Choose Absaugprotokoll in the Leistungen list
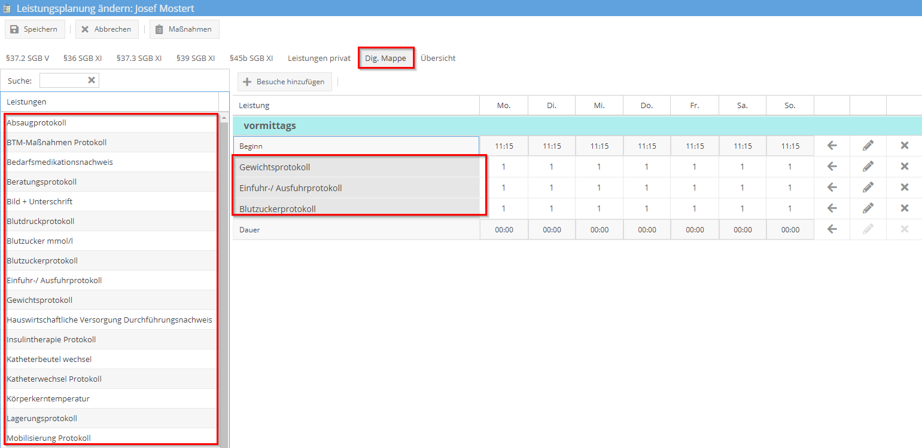Screen dimensions: 922x448 point(36,122)
